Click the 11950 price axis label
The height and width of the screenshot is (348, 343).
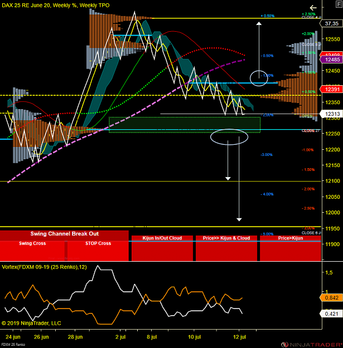[332, 228]
